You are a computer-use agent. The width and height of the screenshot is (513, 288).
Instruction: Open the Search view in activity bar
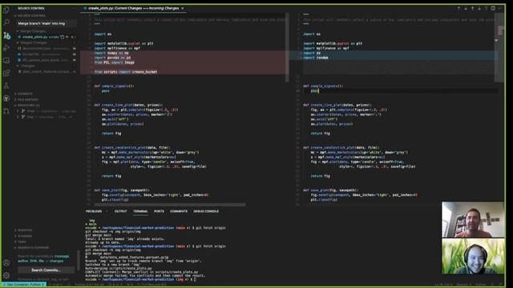coord(6,22)
